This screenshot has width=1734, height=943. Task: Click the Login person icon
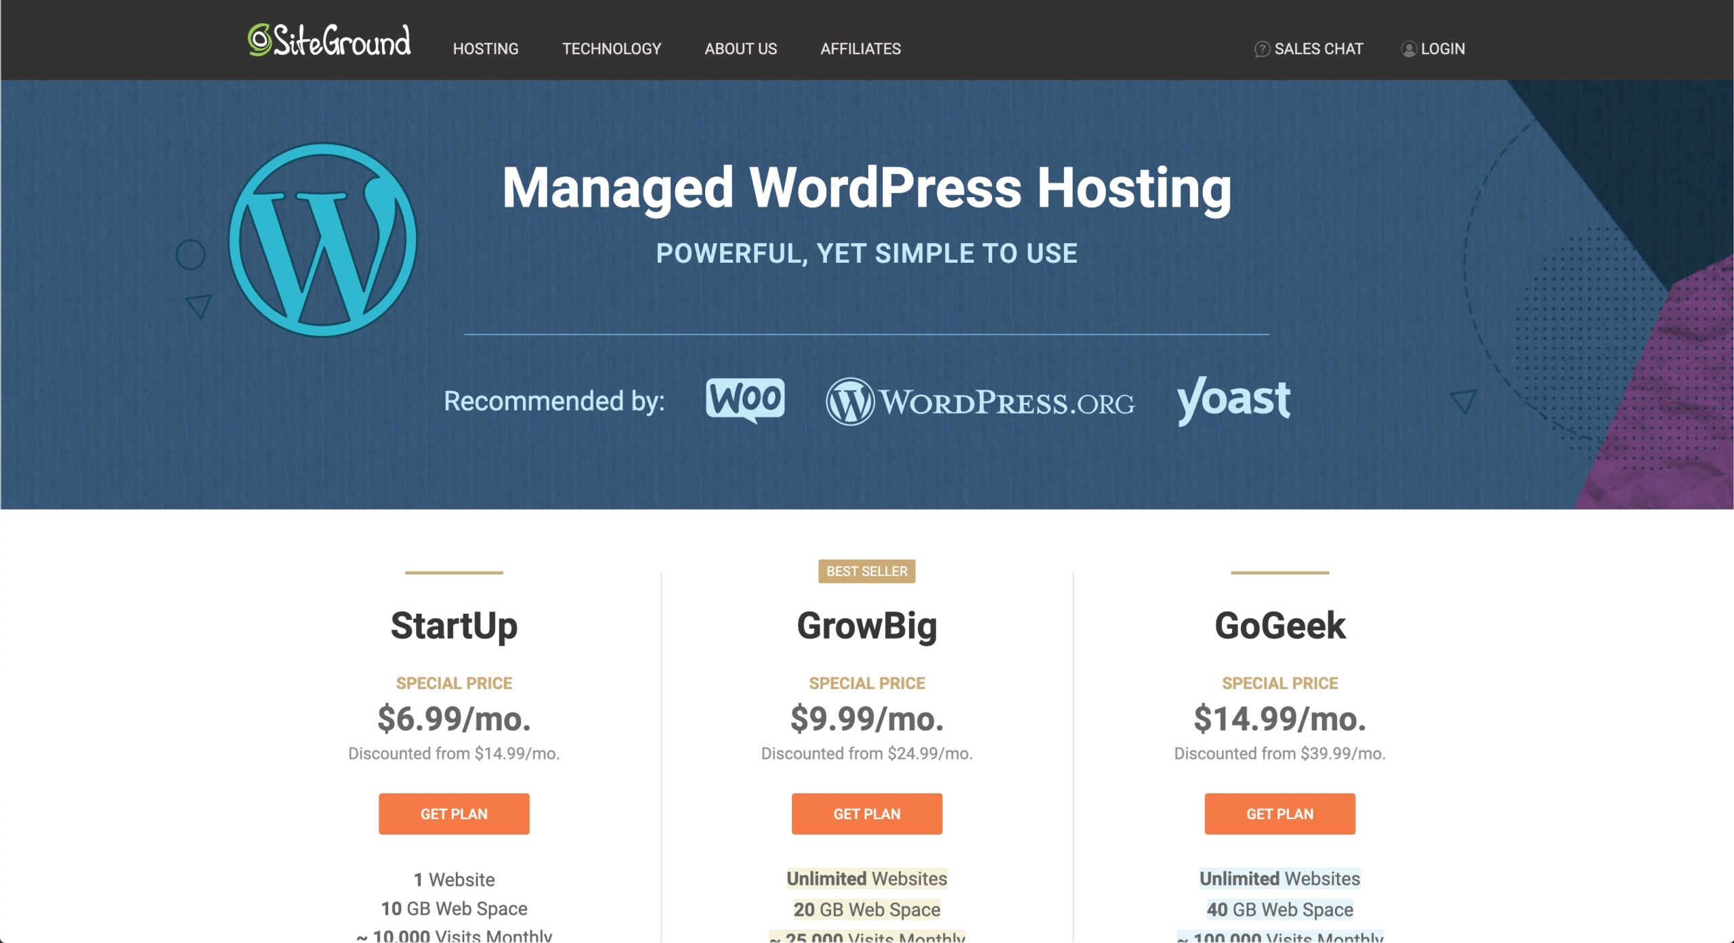(x=1409, y=48)
